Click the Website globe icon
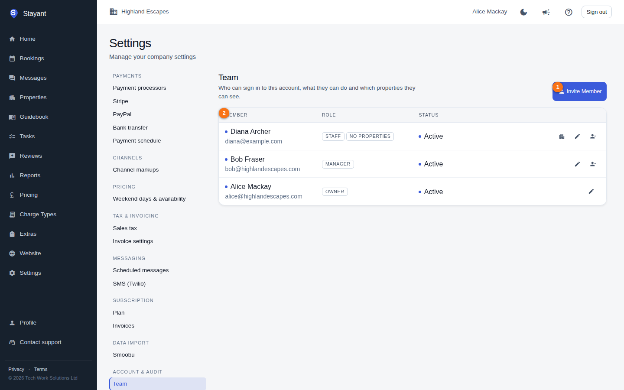The image size is (624, 390). [x=12, y=253]
